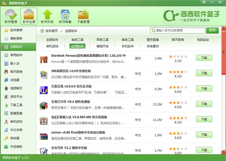The width and height of the screenshot is (226, 161).
Task: Switch to 字体素材 category tab
Action: [x=153, y=46]
